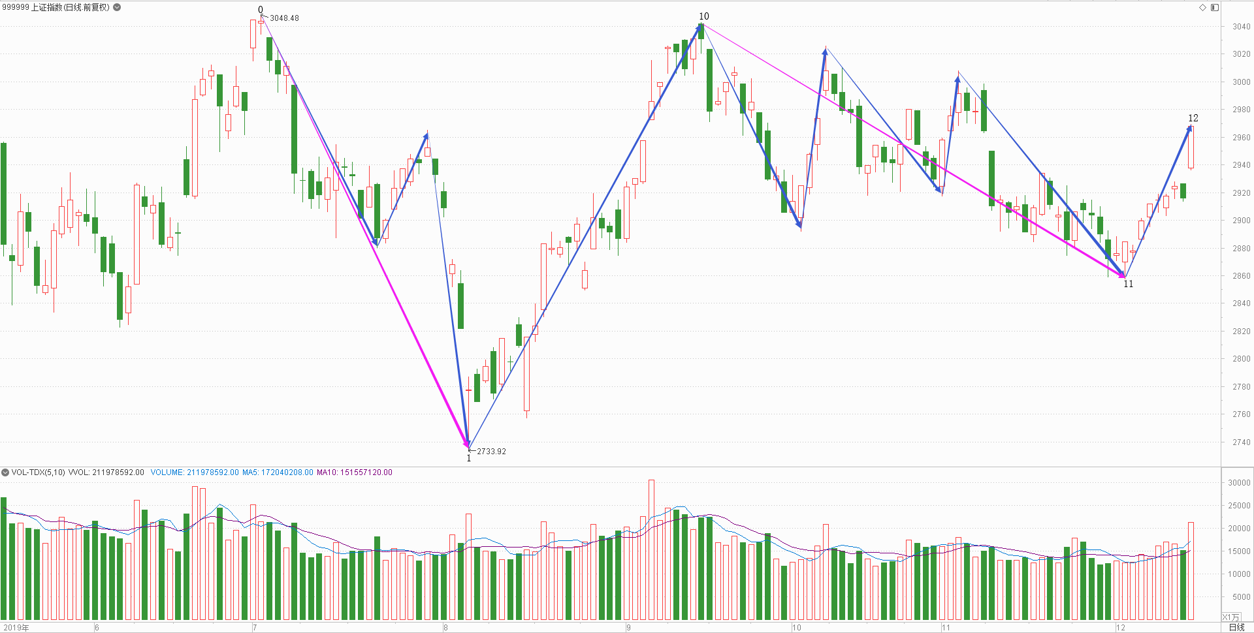Click the 30000 volume axis label

coord(1239,483)
